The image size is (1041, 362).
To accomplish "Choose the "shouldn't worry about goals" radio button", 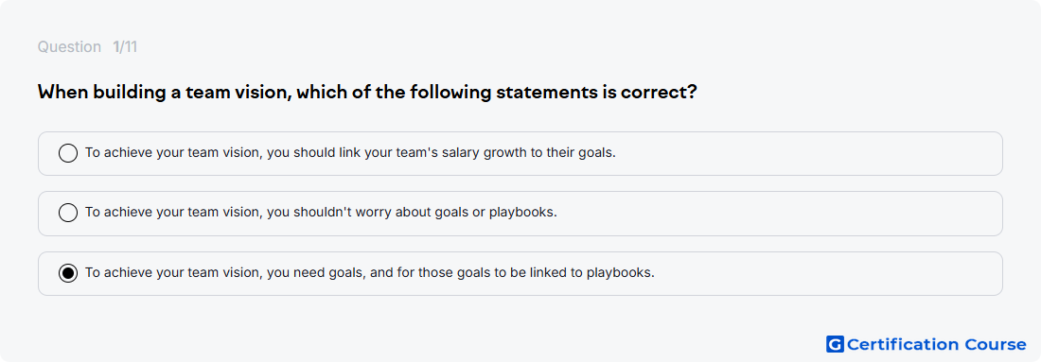I will click(68, 213).
